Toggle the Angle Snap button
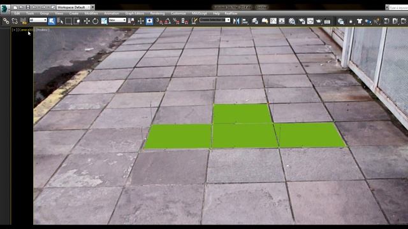This screenshot has height=229, width=408. (168, 21)
